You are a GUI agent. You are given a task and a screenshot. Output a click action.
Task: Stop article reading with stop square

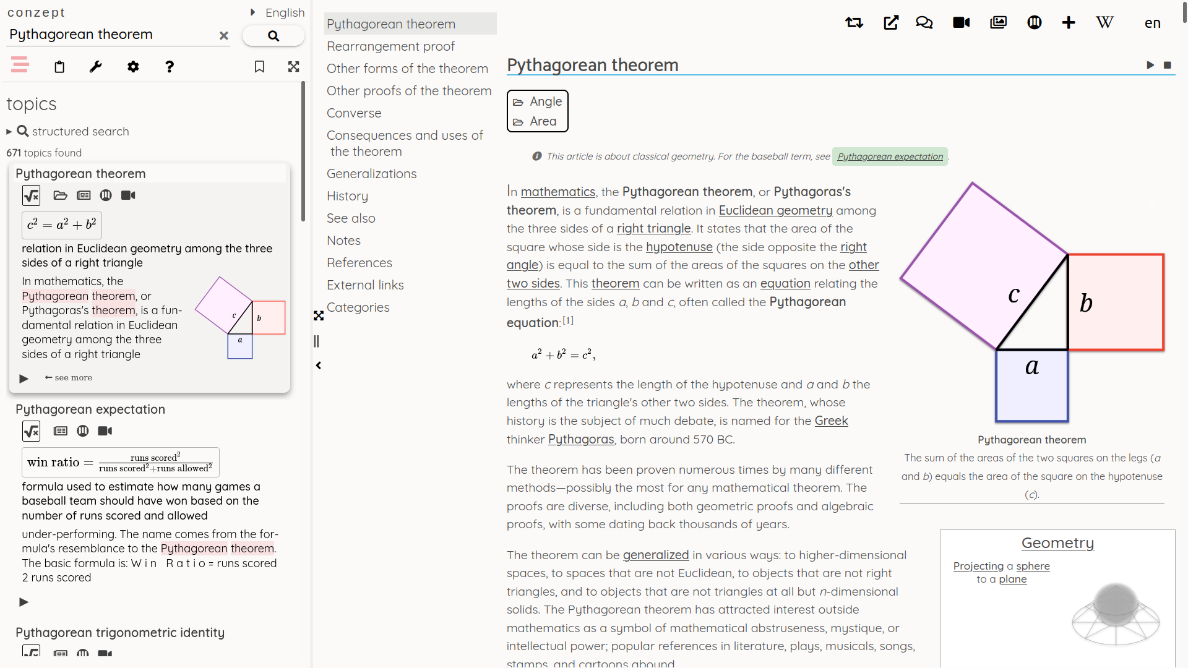point(1168,65)
